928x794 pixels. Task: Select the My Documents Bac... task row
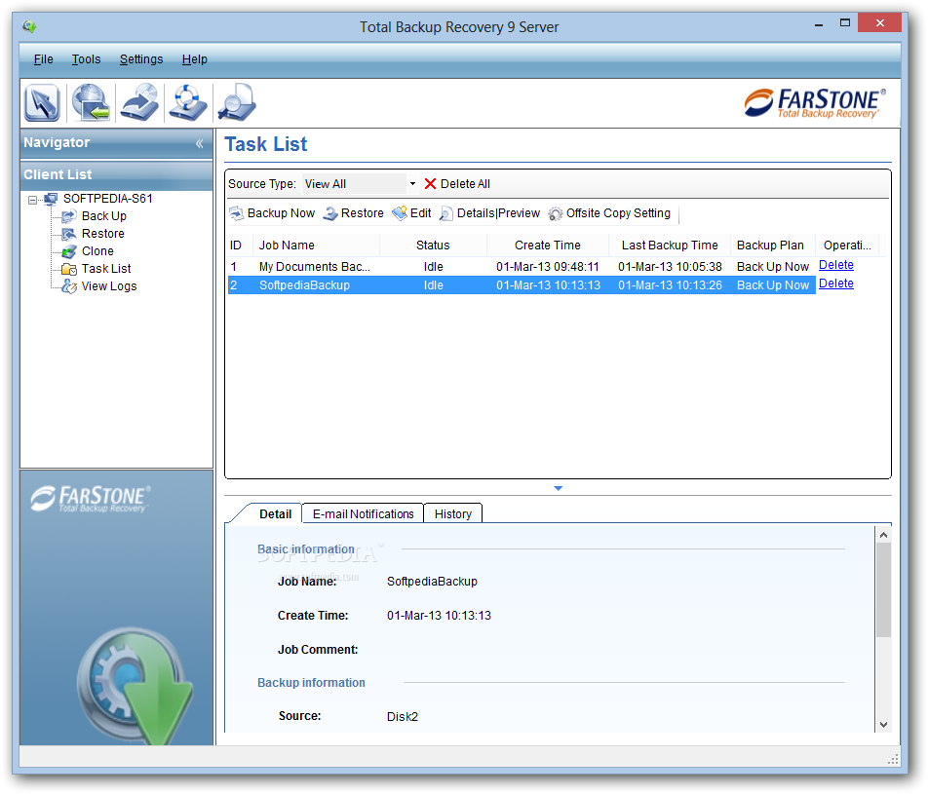point(522,267)
